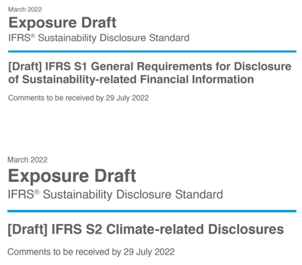
Task: Click the registered trademark symbol in the S1 subtitle
Action: pos(34,36)
